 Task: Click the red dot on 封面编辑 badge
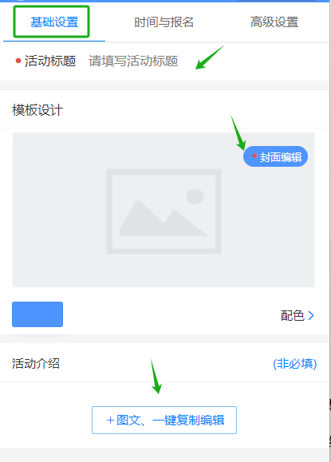[254, 156]
